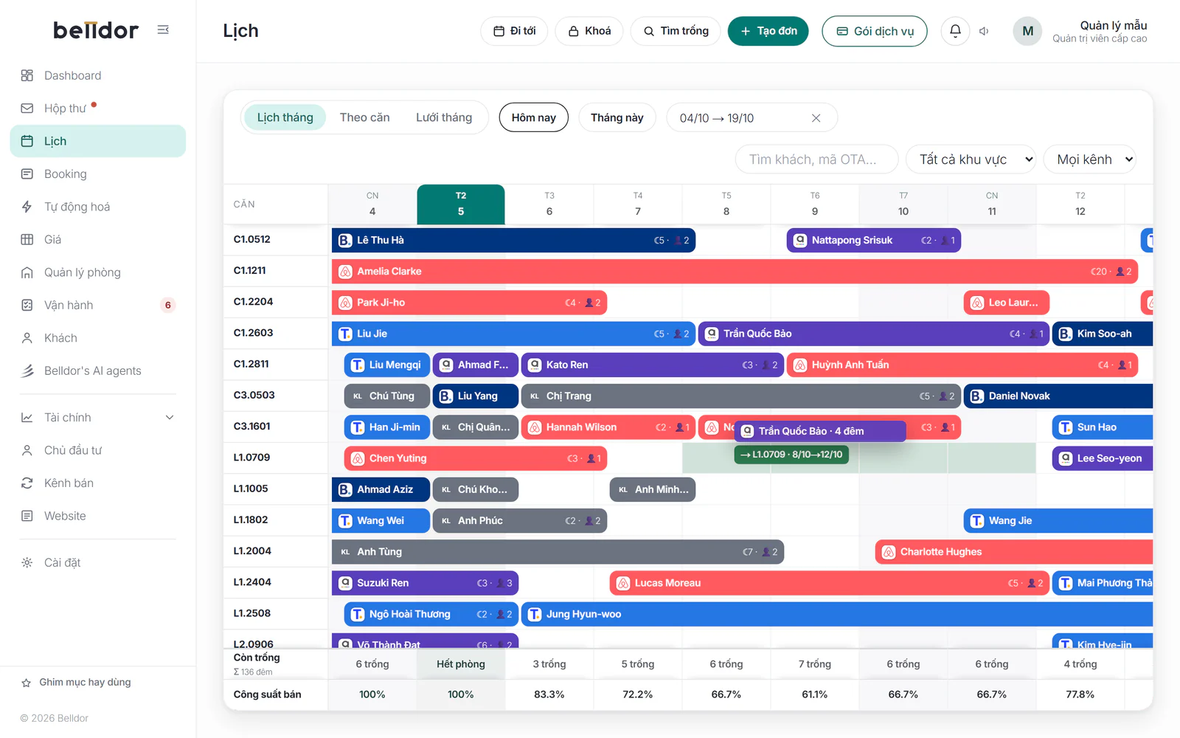Select the Tháng này range
This screenshot has height=738, width=1180.
(617, 118)
